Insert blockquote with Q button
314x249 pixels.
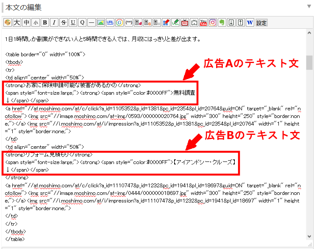[x=82, y=22]
